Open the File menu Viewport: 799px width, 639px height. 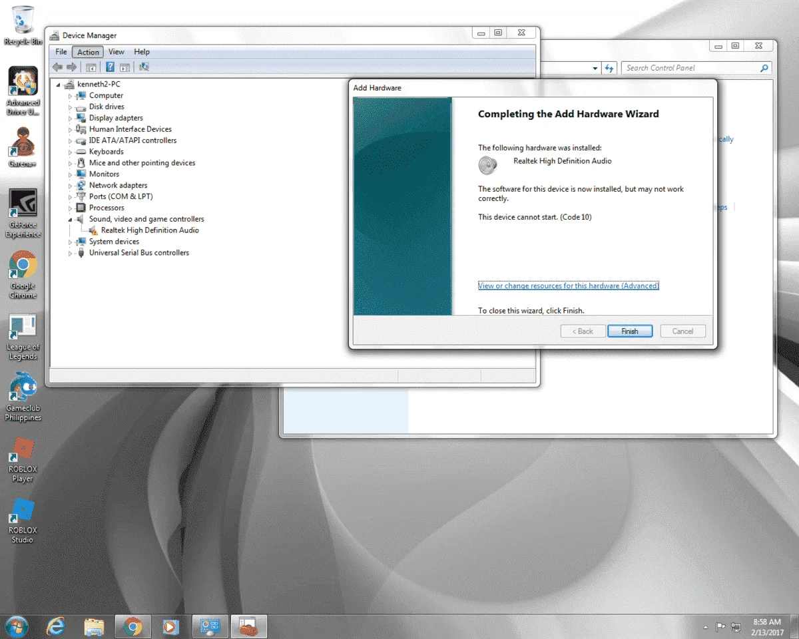coord(61,52)
